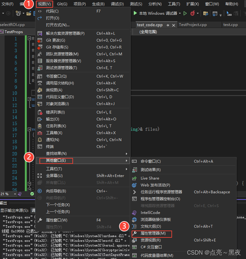246x259 pixels.
Task: Click the 全屏幕 fullscreen icon
Action: 40,176
